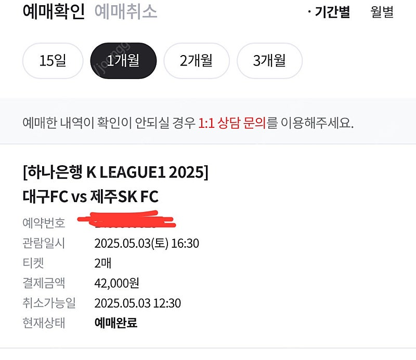Click the redacted 예약번호 value
This screenshot has width=416, height=360.
[x=126, y=220]
